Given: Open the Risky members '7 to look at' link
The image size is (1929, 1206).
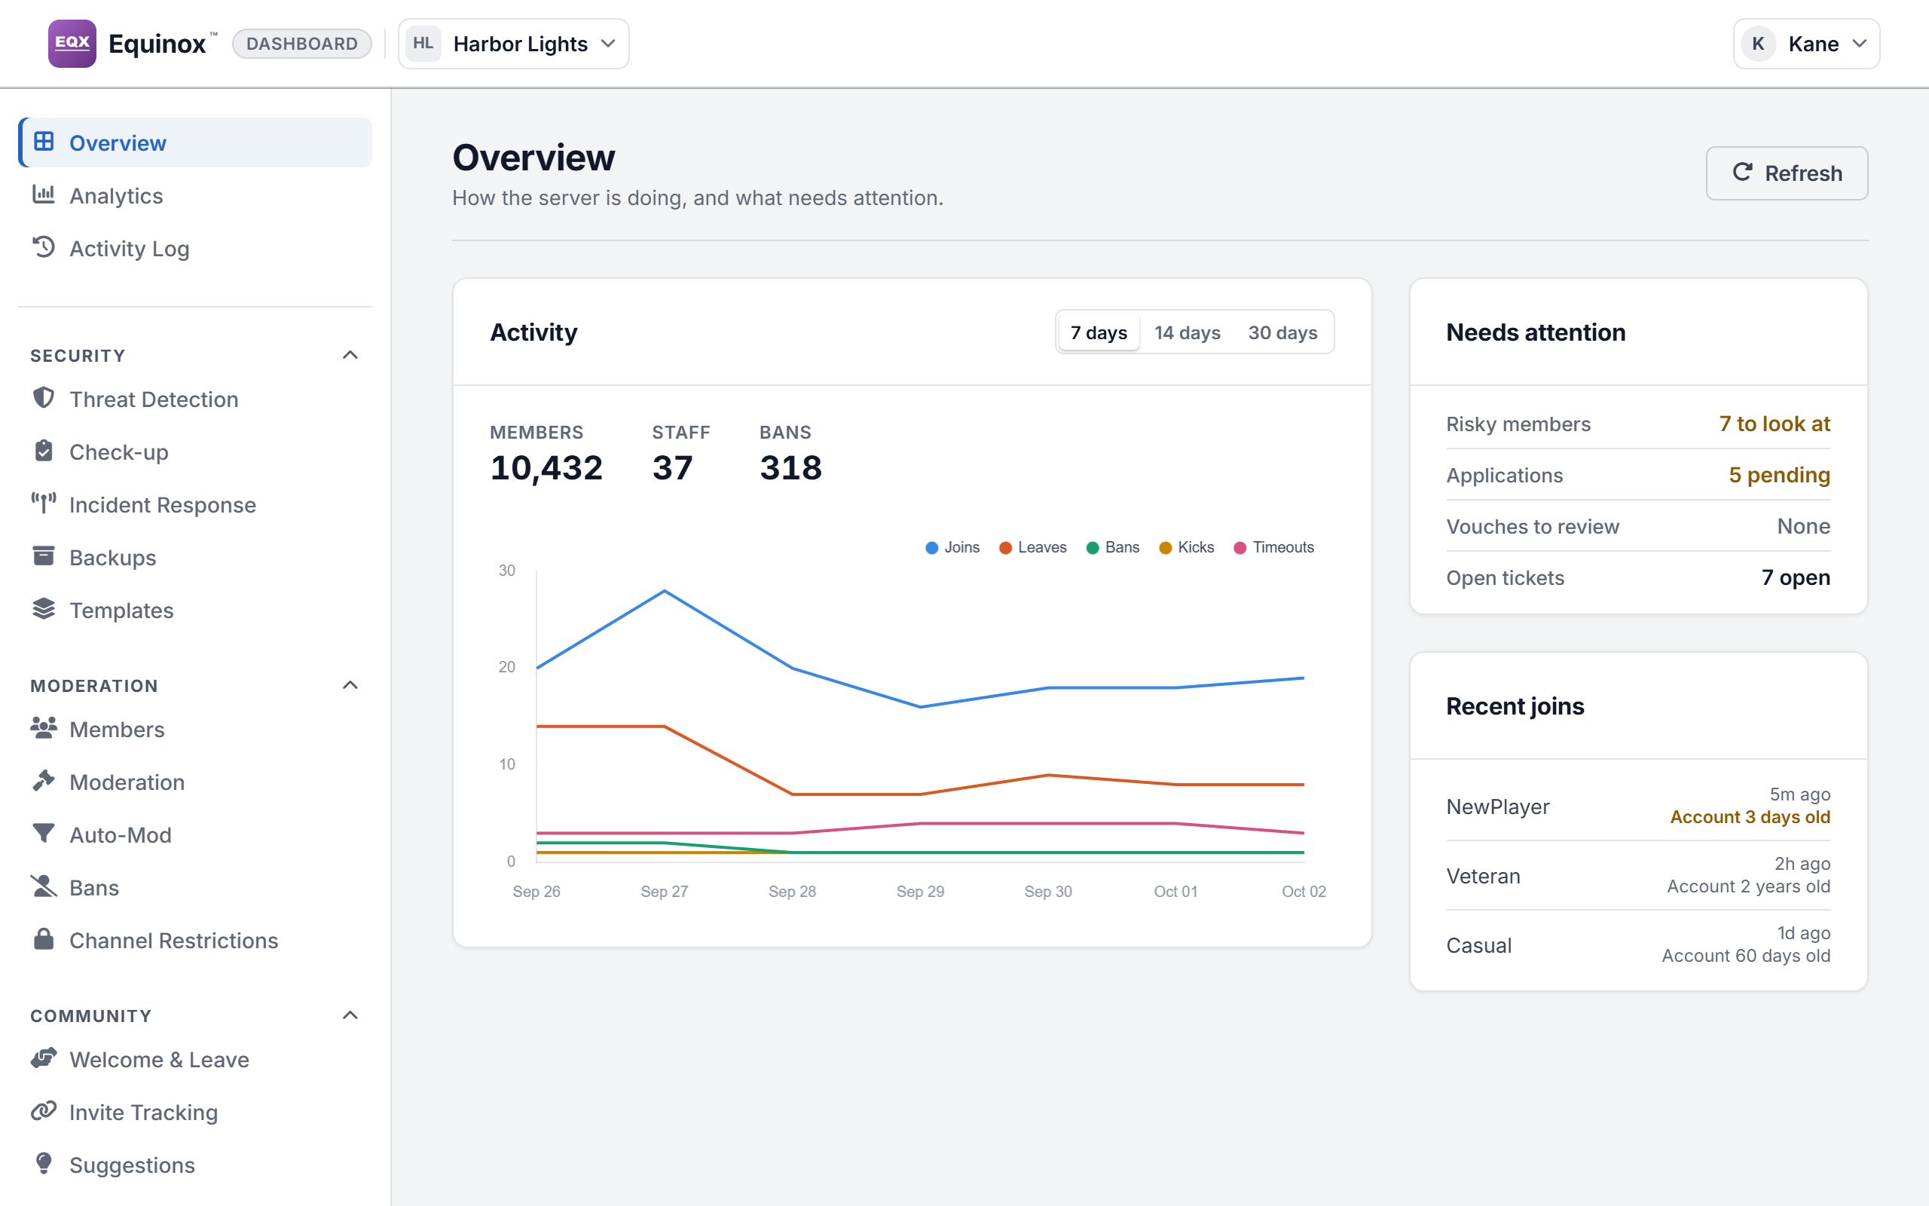Looking at the screenshot, I should [1775, 424].
